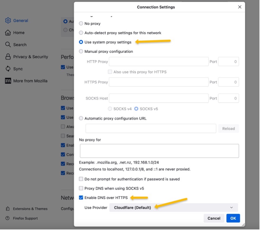The image size is (260, 230).
Task: Uncheck Enable DNS over HTTPS
Action: (81, 198)
